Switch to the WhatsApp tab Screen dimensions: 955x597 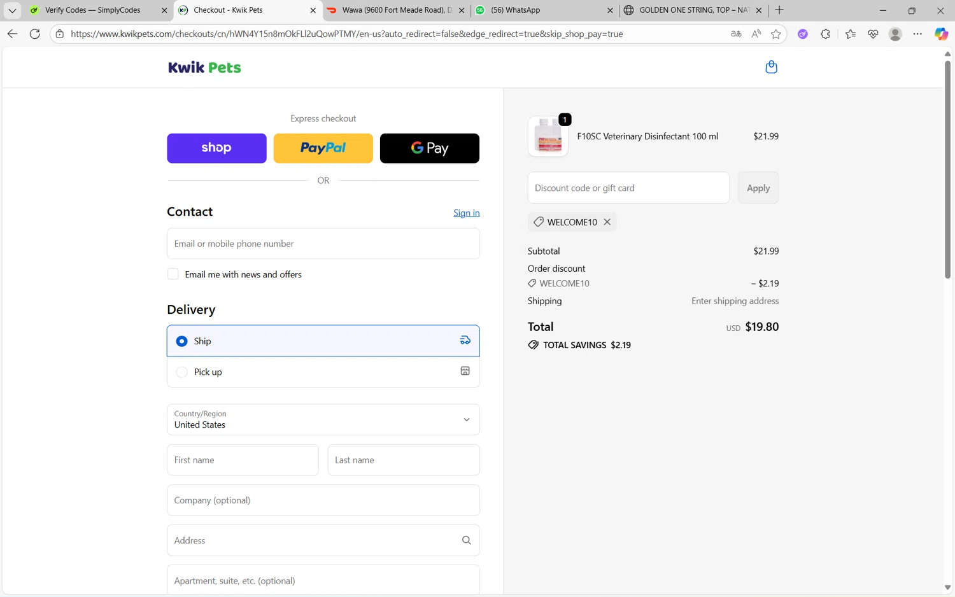click(x=544, y=10)
